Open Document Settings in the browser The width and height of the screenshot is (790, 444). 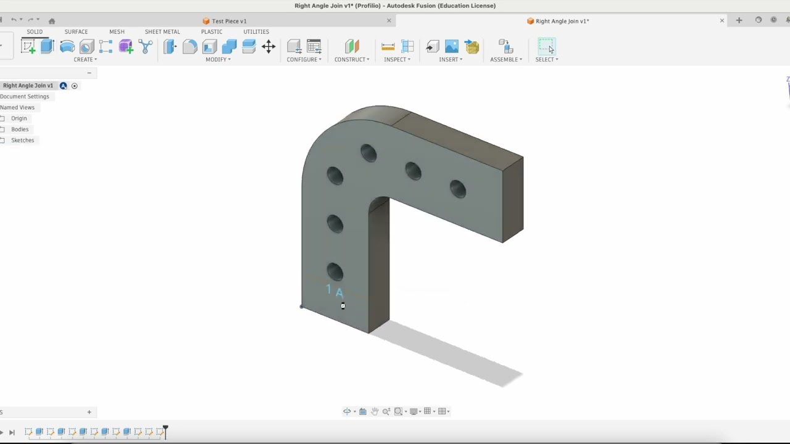pos(25,97)
